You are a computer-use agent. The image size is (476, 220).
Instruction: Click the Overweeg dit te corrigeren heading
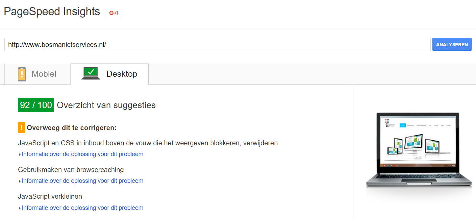tap(72, 128)
